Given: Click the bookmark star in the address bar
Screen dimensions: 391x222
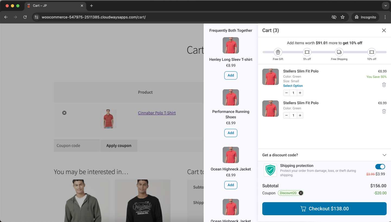Looking at the screenshot, I should pos(343,17).
